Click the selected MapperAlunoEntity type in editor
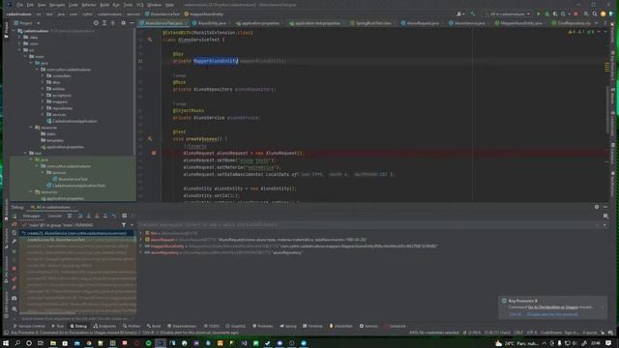Viewport: 619px width, 348px height. tap(216, 61)
